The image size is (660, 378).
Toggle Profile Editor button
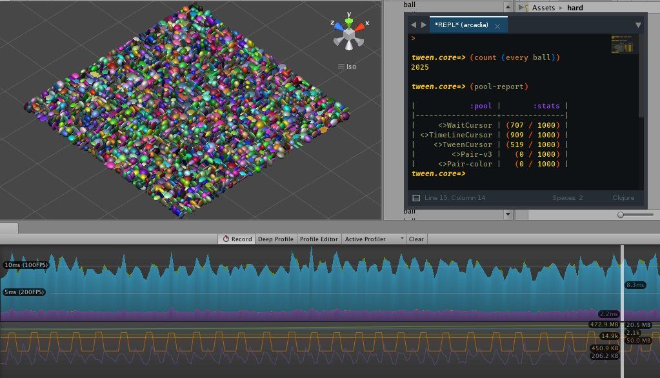[x=319, y=239]
